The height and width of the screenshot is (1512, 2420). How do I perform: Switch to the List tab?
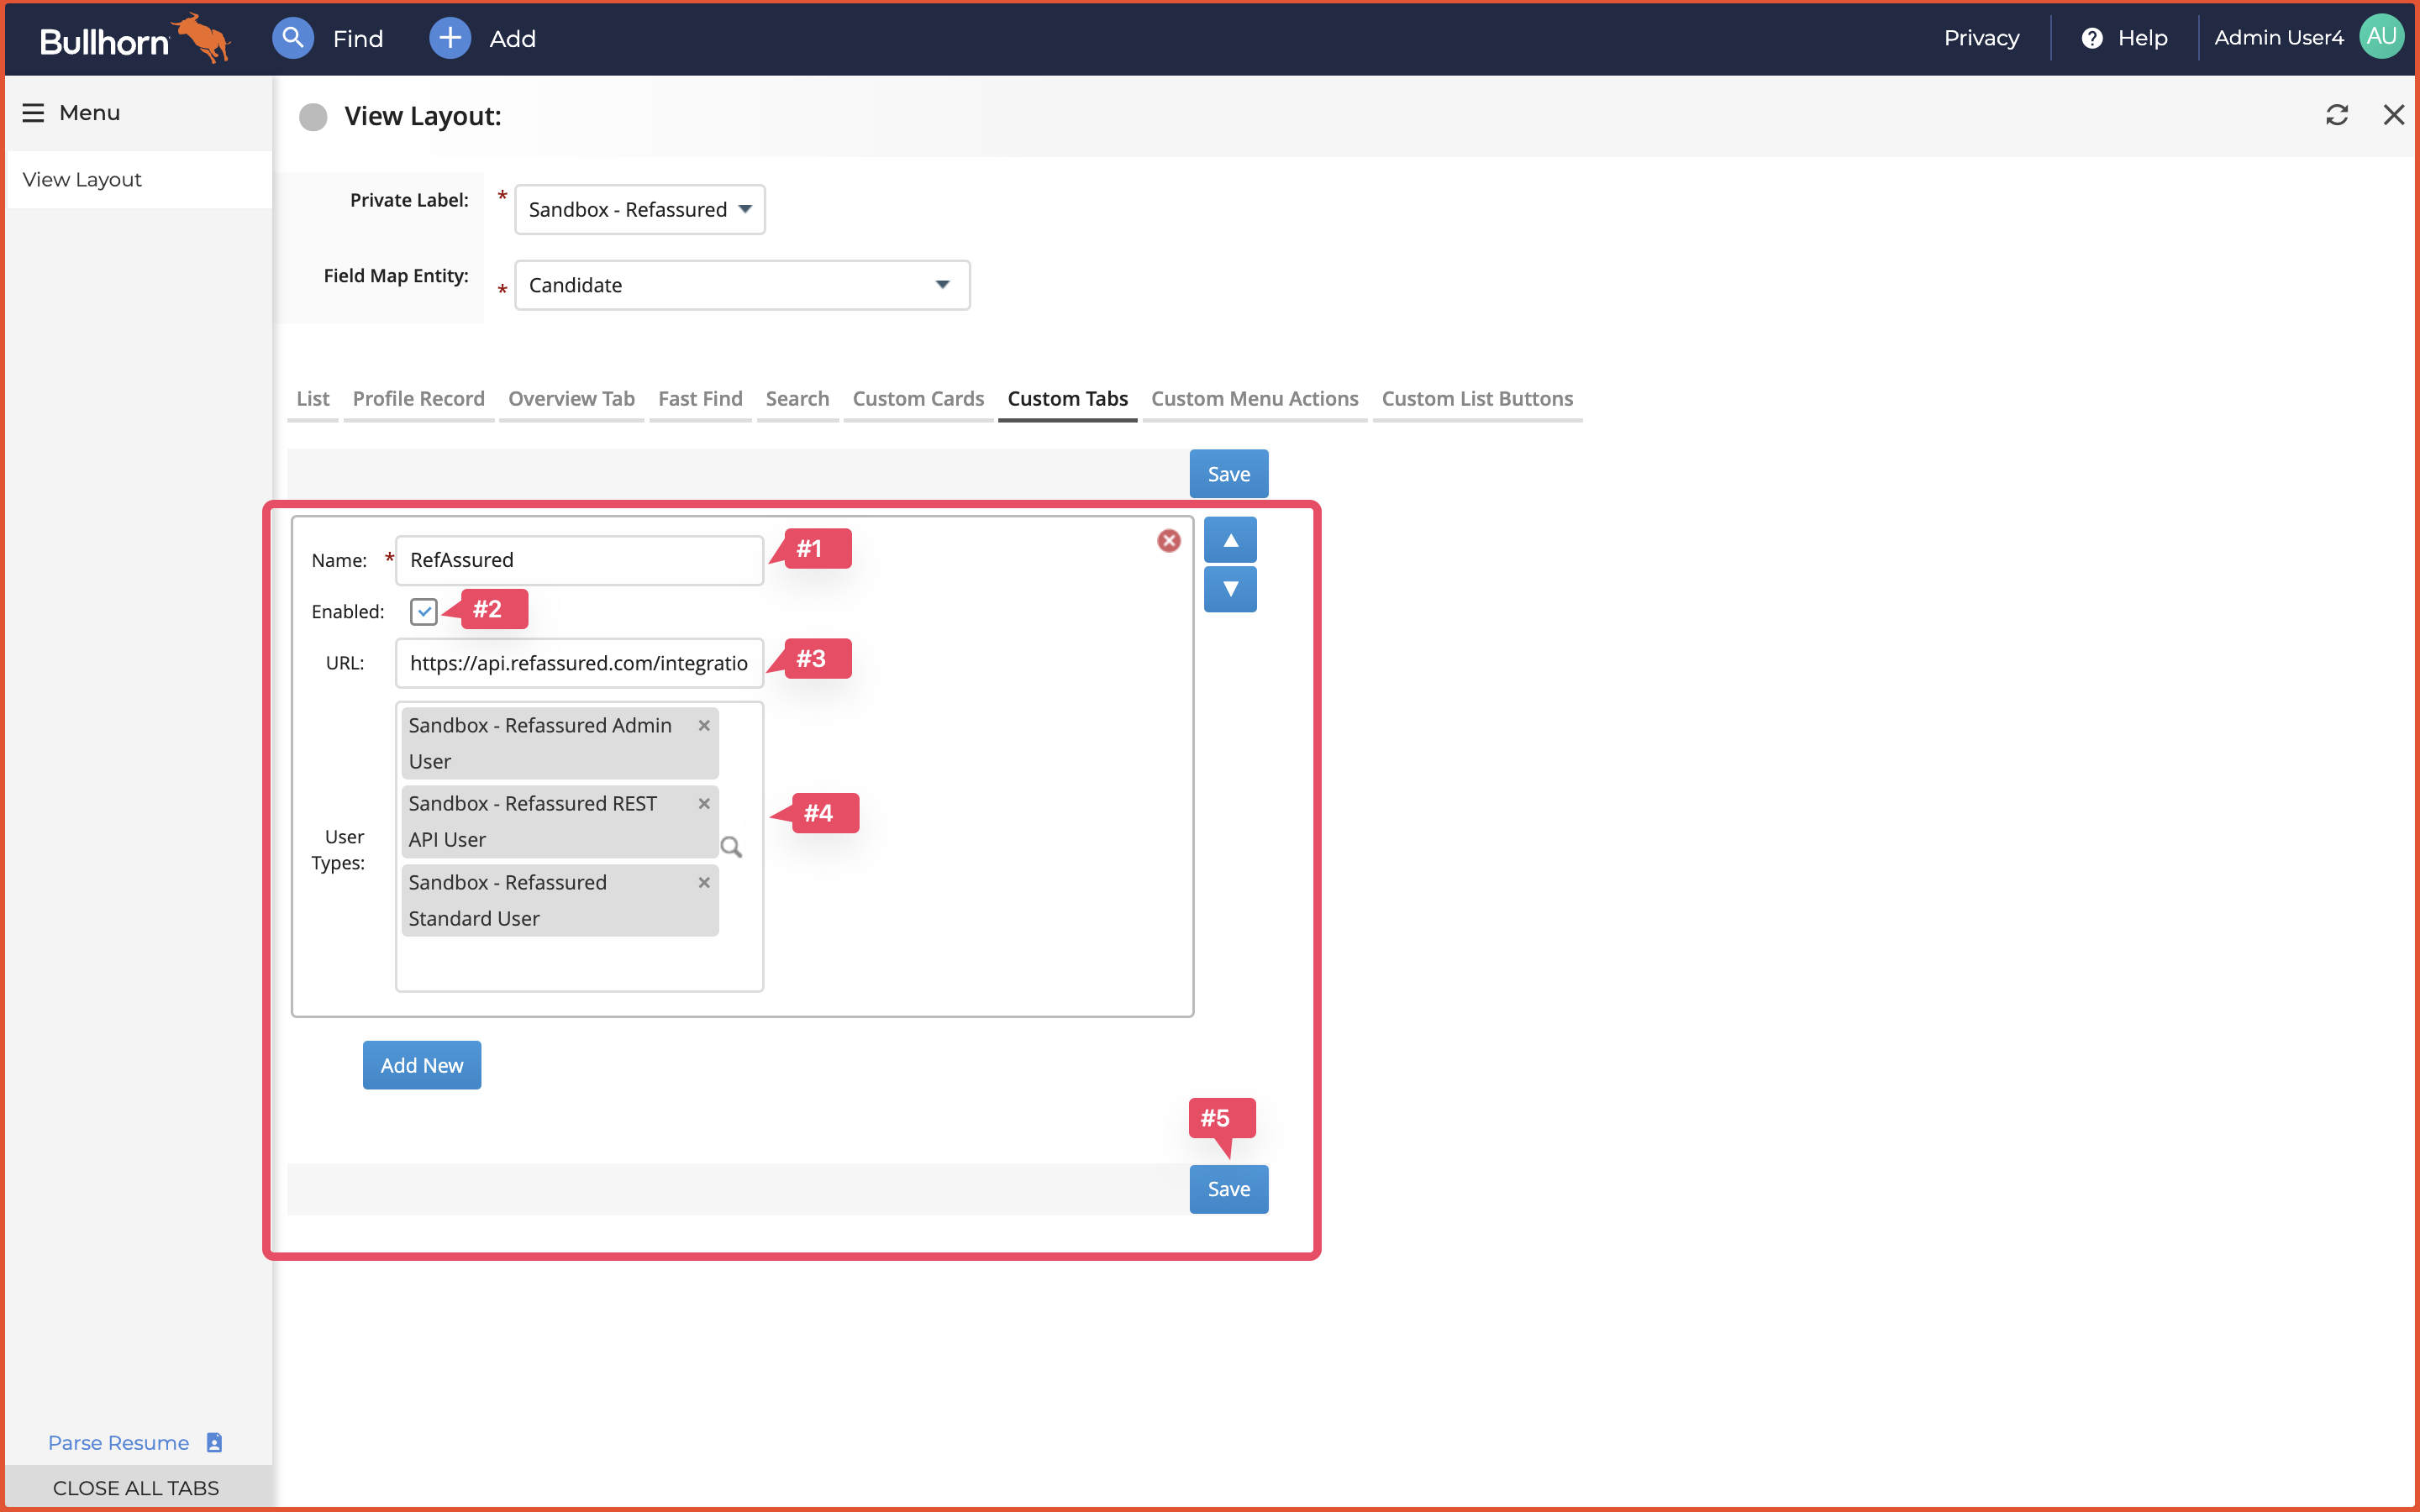click(x=312, y=399)
